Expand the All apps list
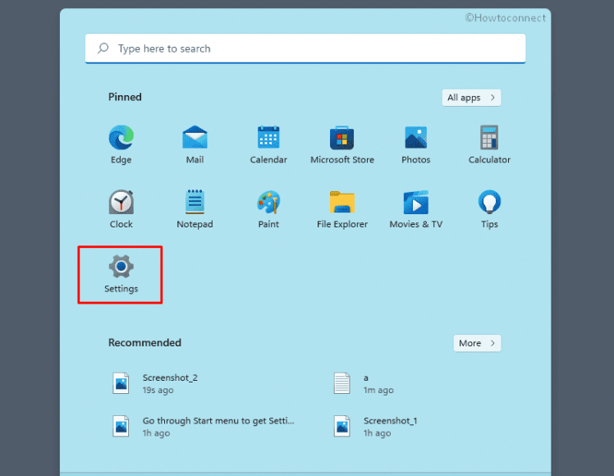The image size is (614, 476). click(x=471, y=98)
